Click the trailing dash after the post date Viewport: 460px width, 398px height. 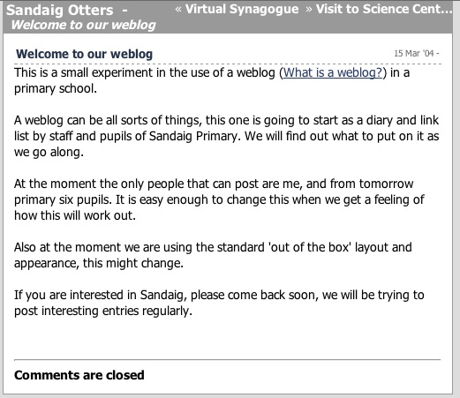[438, 54]
